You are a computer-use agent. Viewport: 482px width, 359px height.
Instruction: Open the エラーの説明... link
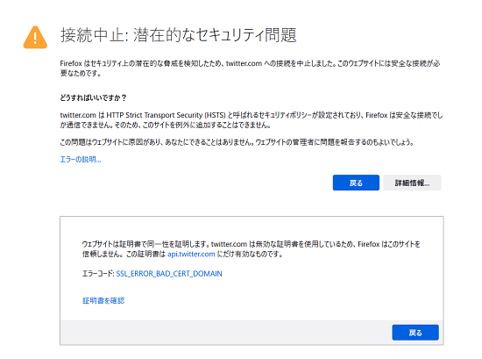click(x=81, y=159)
